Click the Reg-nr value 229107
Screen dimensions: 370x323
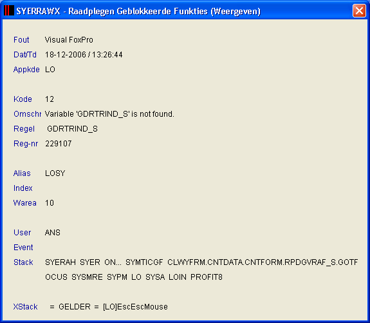pyautogui.click(x=59, y=144)
